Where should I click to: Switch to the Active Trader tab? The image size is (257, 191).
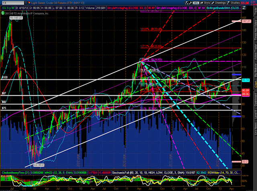point(255,52)
